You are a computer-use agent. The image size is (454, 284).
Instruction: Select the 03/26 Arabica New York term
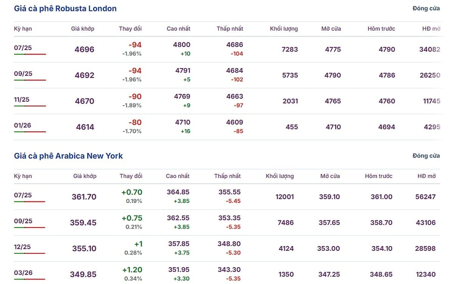coord(23,273)
